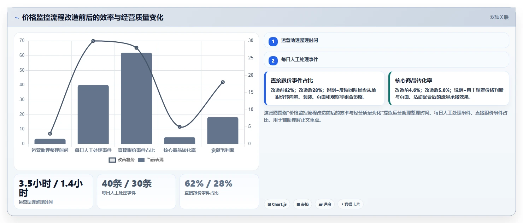Click the right axis value 15

[251, 92]
